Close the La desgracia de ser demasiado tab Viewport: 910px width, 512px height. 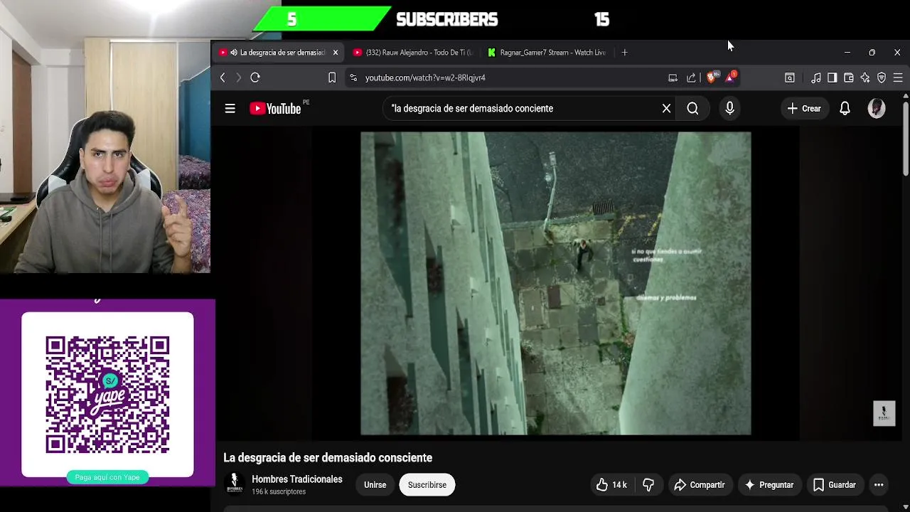coord(336,53)
